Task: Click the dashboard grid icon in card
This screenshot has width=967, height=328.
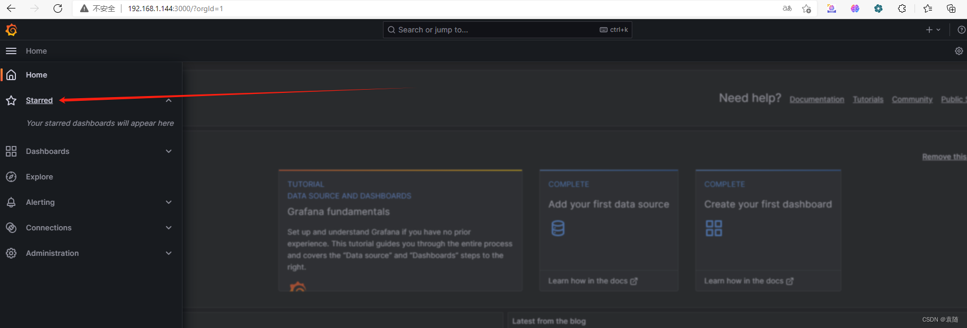Action: click(714, 228)
